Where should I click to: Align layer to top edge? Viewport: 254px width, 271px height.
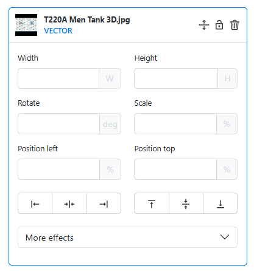pos(152,203)
